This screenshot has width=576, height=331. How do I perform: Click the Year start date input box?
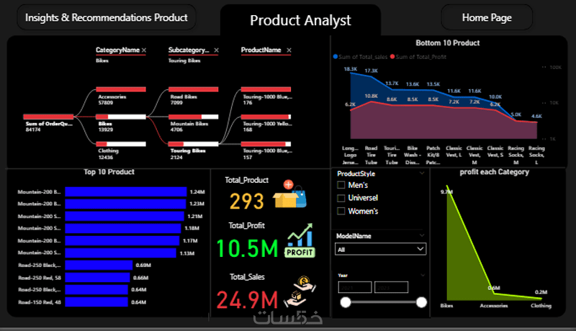(355, 287)
